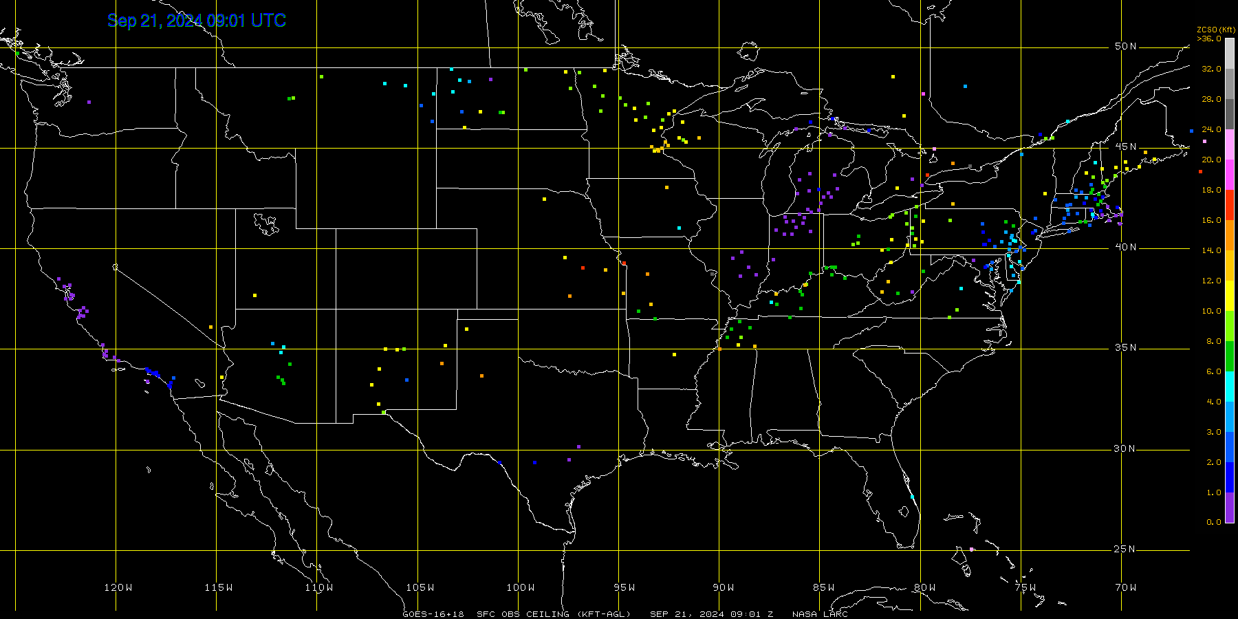This screenshot has height=619, width=1238.
Task: Select the yellow legend swatch between 10.0 and 12.0
Action: coord(1230,296)
